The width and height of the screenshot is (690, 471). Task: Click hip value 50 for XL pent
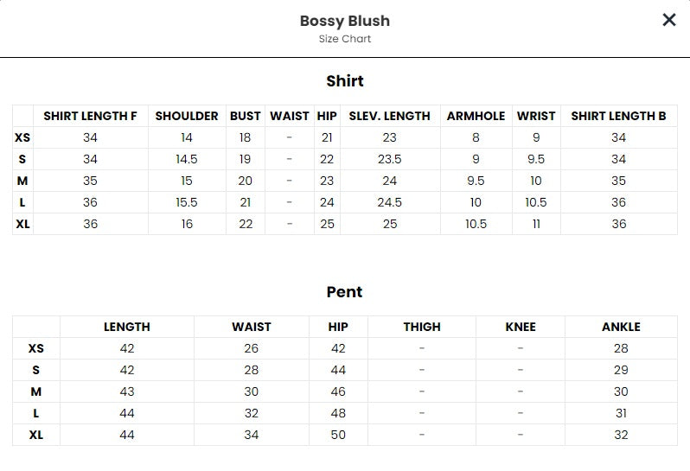click(x=338, y=435)
